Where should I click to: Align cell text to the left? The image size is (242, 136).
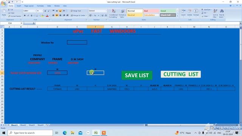coord(53,15)
